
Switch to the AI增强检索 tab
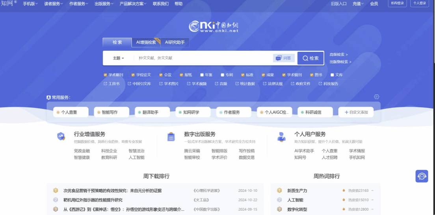tap(146, 42)
